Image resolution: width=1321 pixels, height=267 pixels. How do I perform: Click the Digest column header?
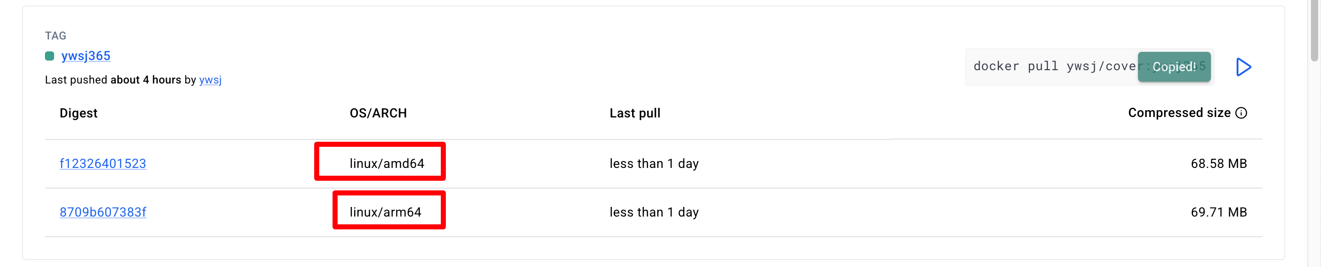tap(78, 113)
